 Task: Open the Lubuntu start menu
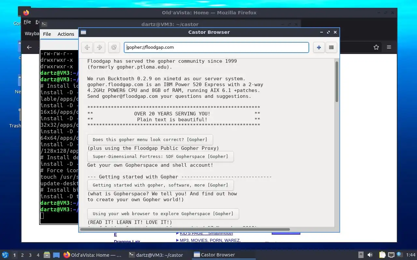(x=5, y=255)
